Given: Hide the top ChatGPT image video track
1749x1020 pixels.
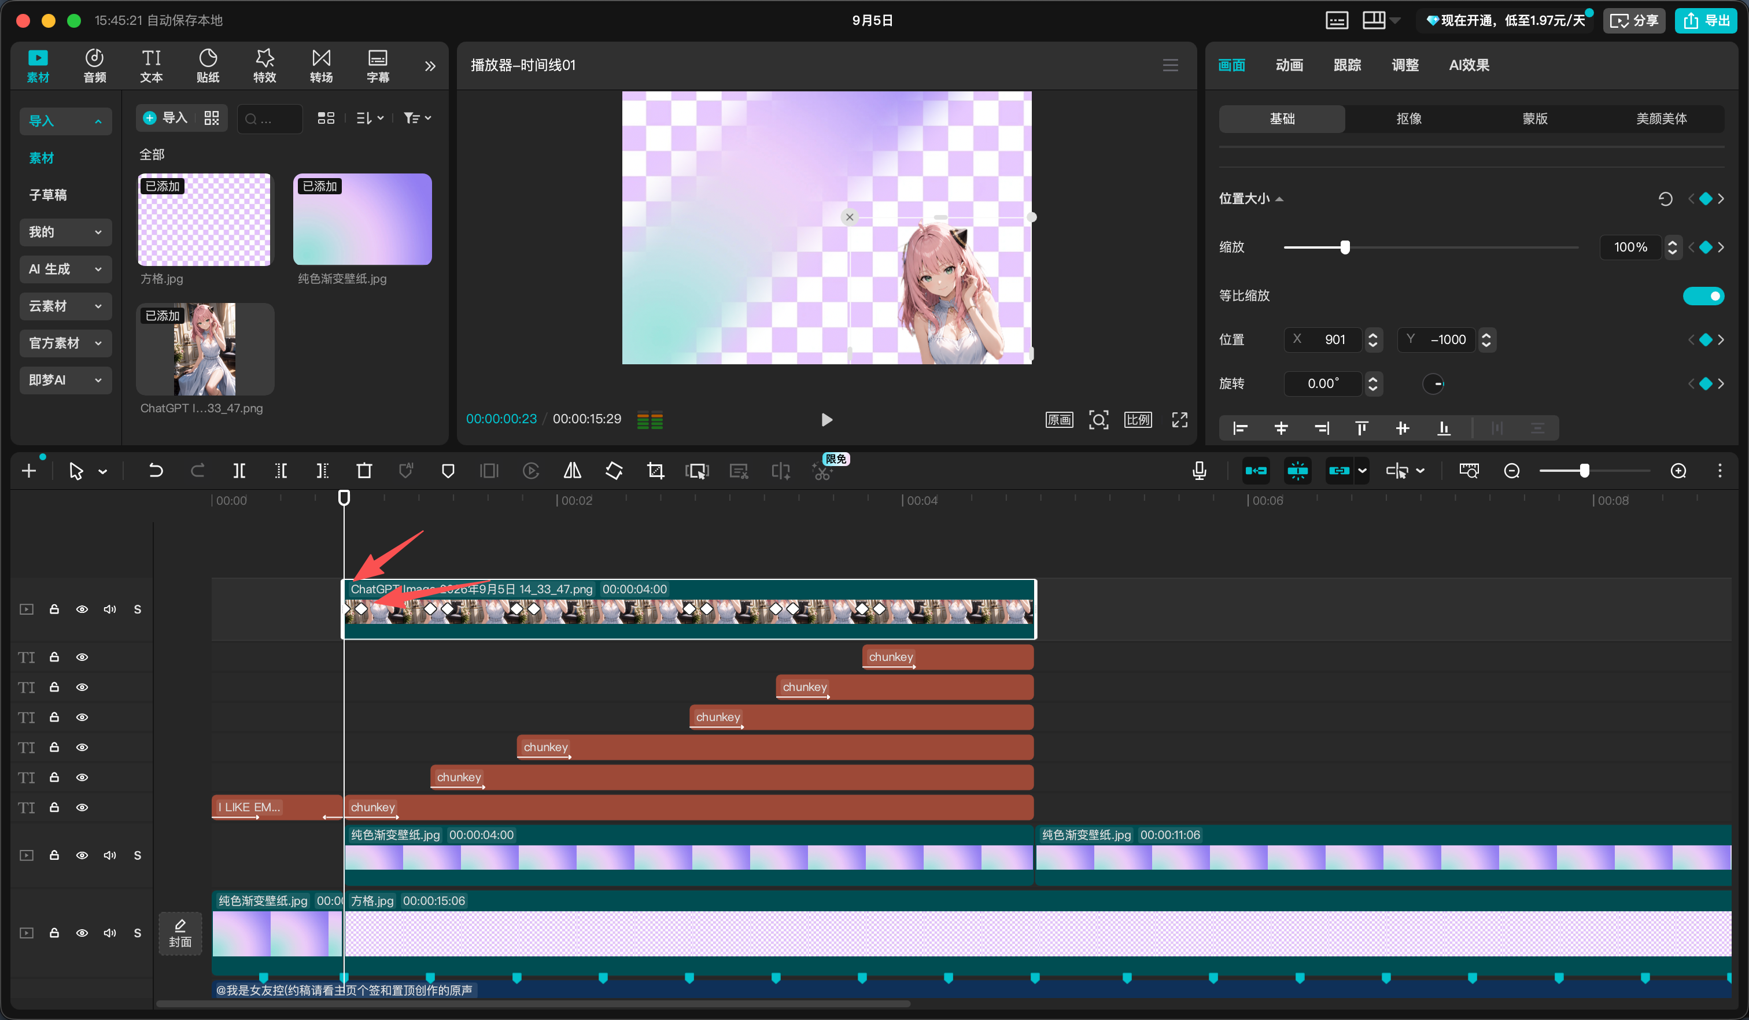Looking at the screenshot, I should point(82,609).
